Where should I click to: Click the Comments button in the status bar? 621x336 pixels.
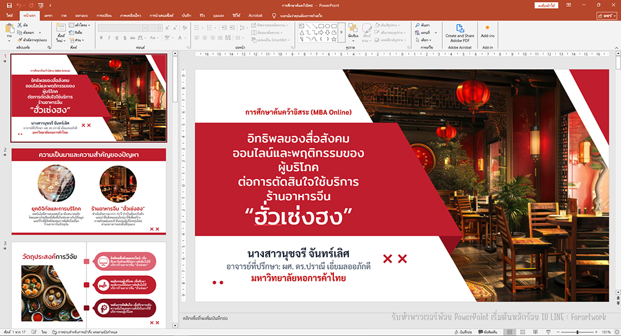488,332
